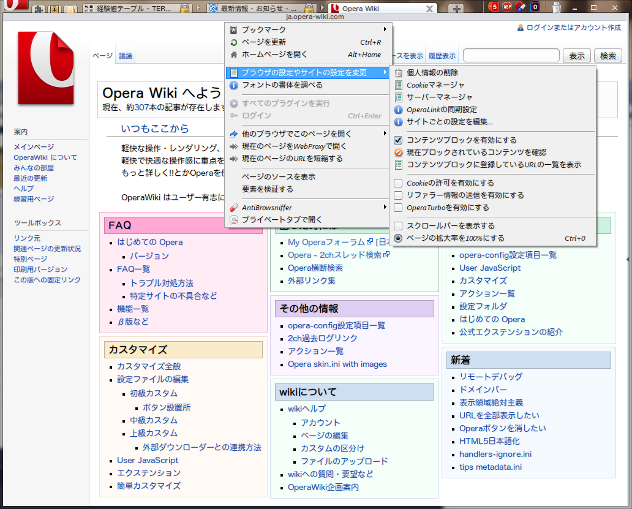Image resolution: width=632 pixels, height=509 pixels.
Task: Open the 307 article count link
Action: (x=142, y=107)
